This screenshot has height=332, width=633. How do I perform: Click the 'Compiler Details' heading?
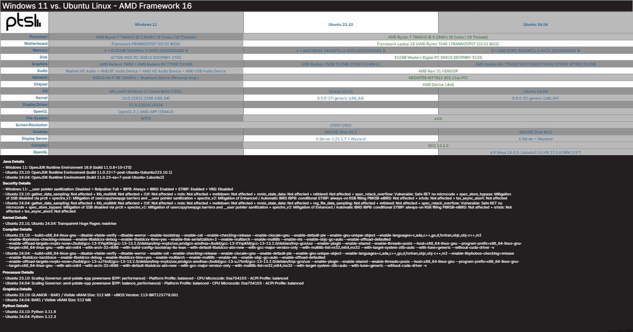pos(17,230)
